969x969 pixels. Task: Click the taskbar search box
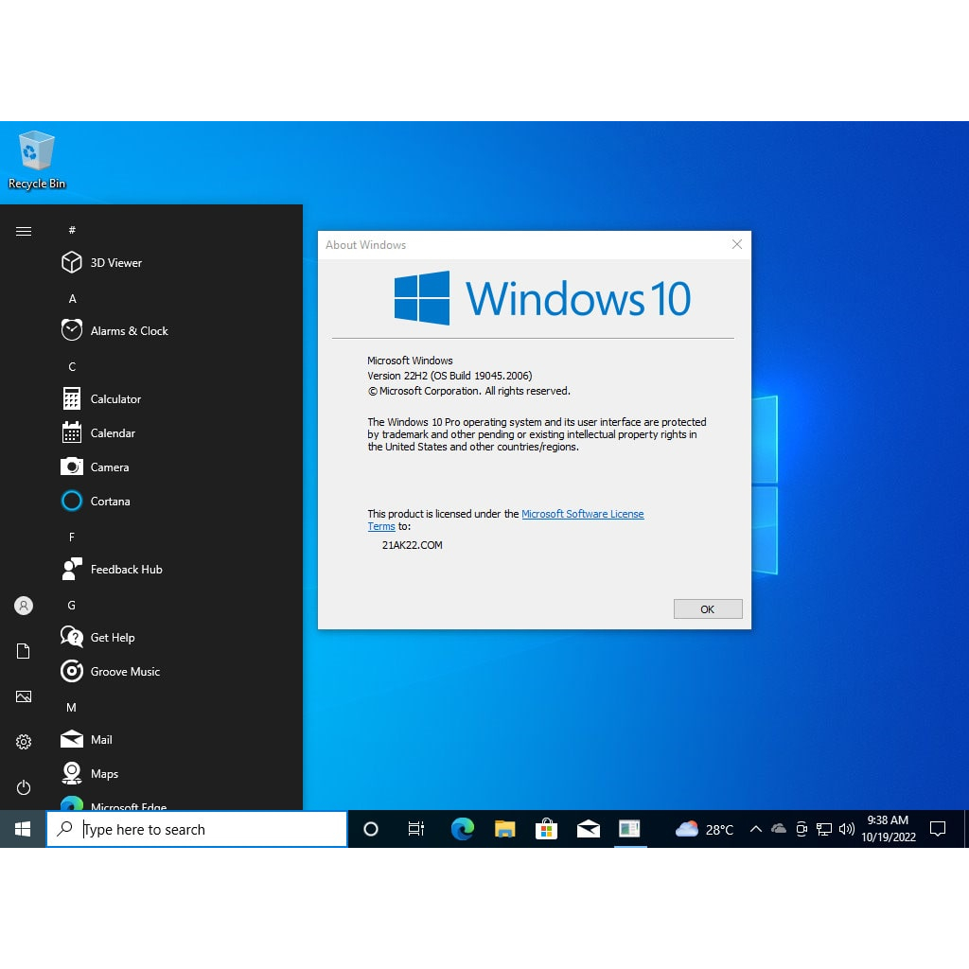pos(197,829)
